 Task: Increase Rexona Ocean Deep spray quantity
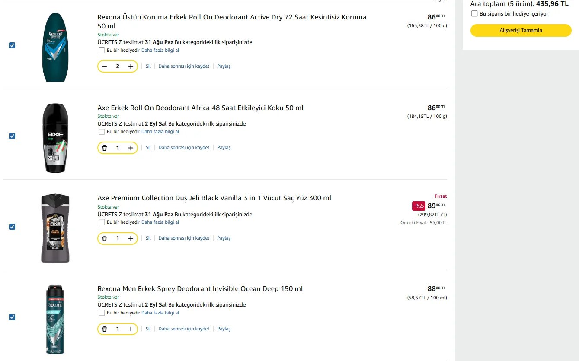click(x=131, y=329)
